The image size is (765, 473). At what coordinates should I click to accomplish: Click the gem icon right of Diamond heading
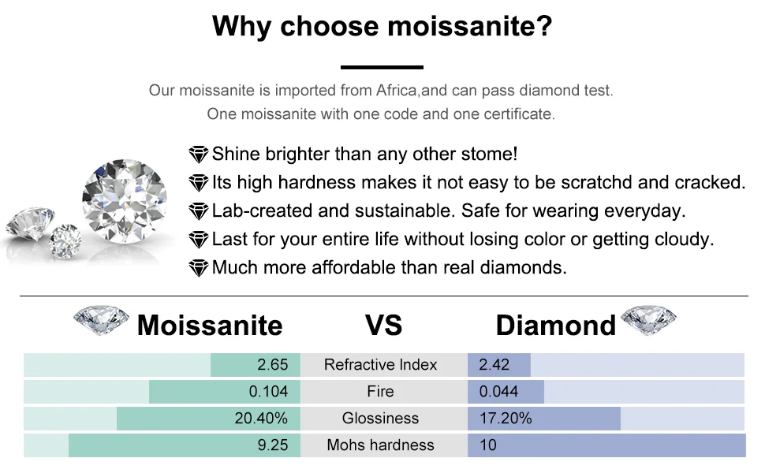(x=648, y=320)
